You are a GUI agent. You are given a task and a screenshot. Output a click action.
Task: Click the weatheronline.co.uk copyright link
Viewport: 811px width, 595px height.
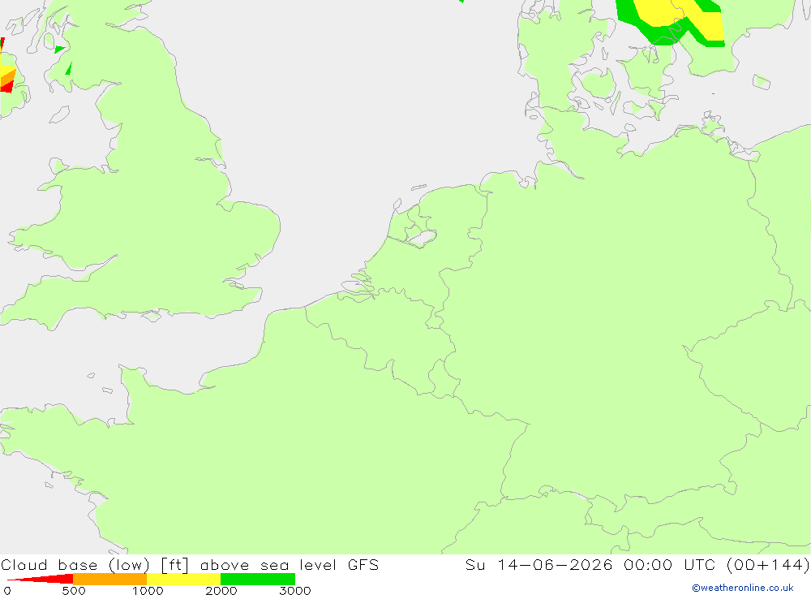pyautogui.click(x=743, y=588)
